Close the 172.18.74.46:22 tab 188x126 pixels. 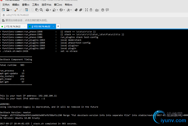[x=53, y=27]
